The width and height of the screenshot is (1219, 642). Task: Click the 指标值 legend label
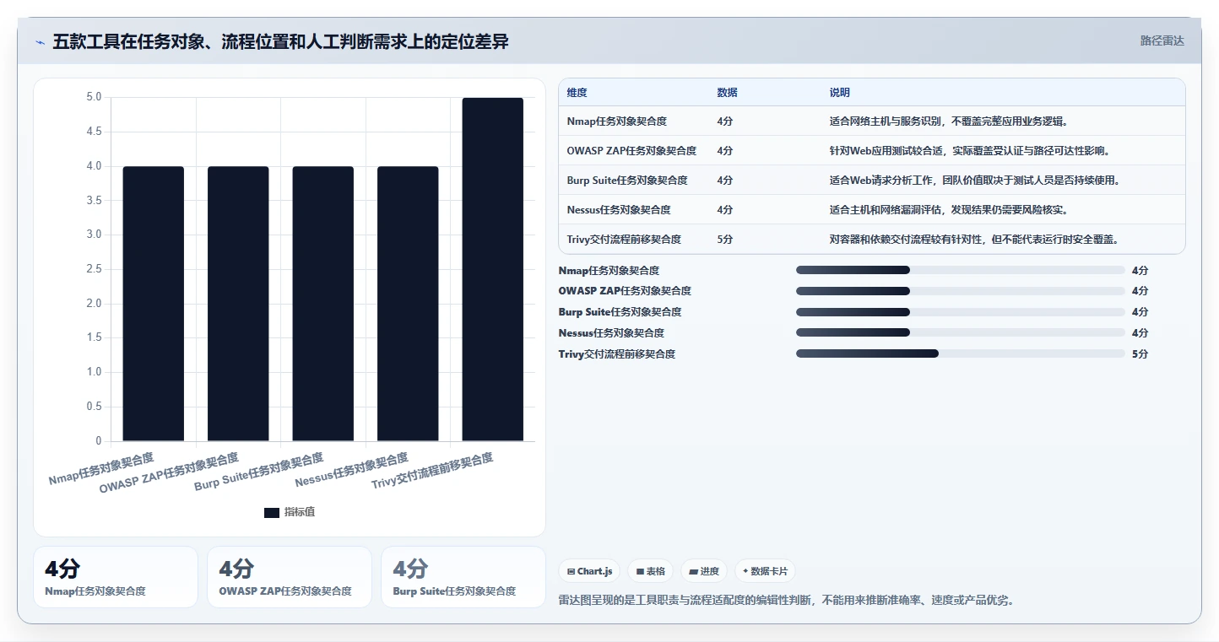pyautogui.click(x=300, y=513)
